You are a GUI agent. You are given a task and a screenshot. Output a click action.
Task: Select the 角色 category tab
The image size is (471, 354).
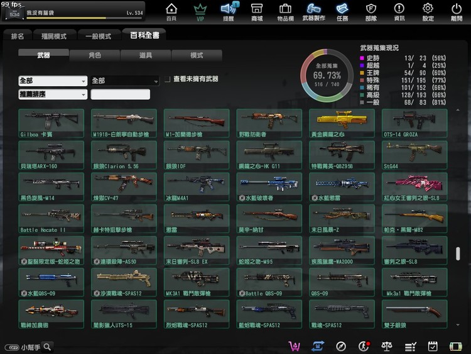[95, 55]
